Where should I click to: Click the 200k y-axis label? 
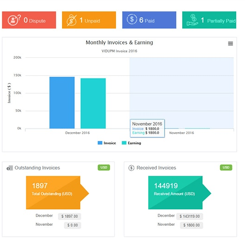tap(17, 57)
